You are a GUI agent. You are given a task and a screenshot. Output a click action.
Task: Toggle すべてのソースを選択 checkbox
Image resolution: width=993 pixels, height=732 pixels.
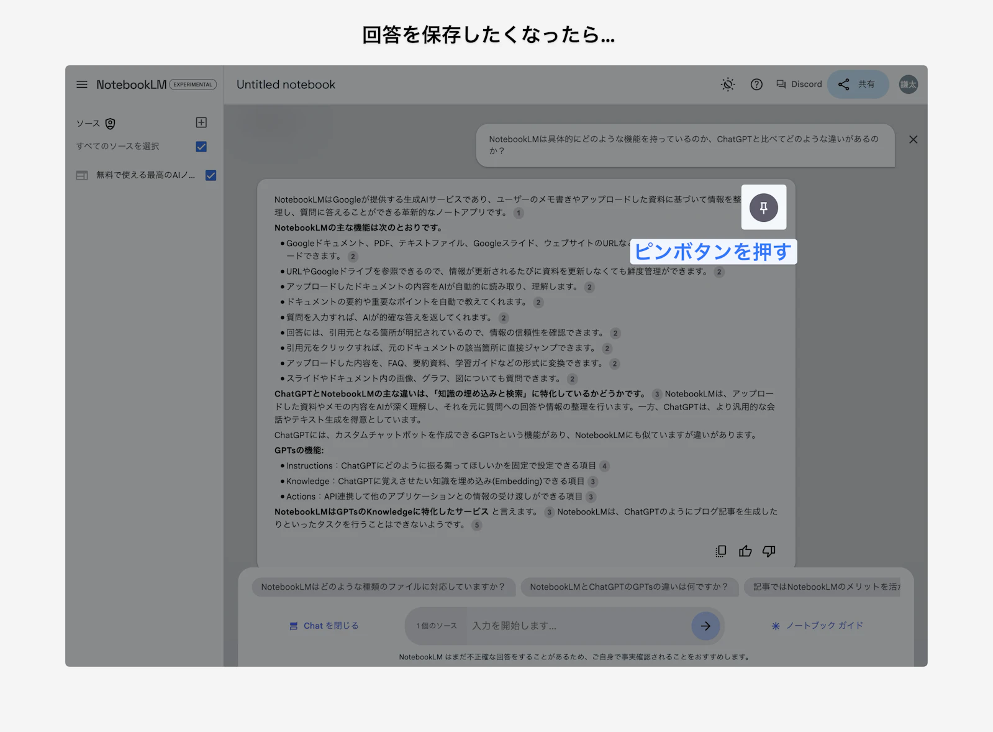pos(201,147)
